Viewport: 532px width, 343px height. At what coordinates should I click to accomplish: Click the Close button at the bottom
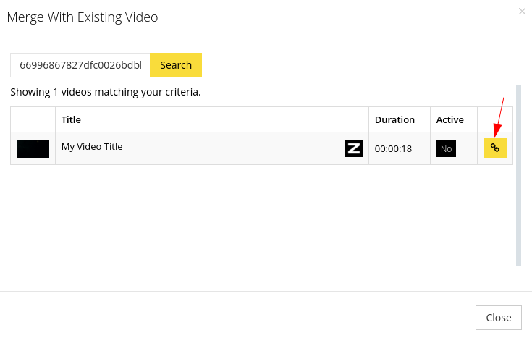click(x=499, y=318)
